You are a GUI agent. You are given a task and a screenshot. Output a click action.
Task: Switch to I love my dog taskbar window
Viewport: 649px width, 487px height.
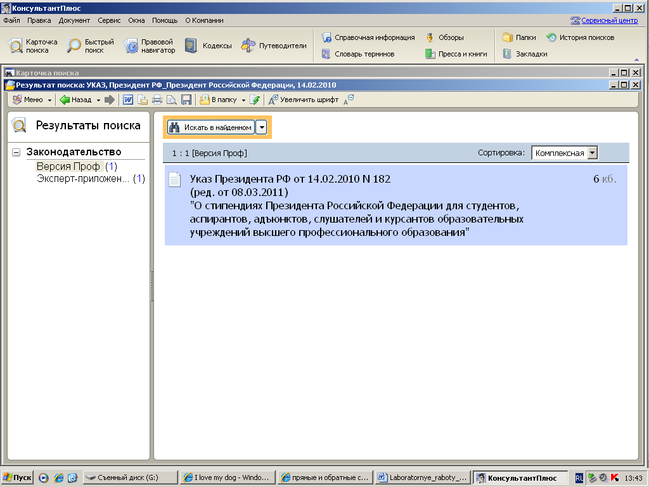click(x=228, y=477)
